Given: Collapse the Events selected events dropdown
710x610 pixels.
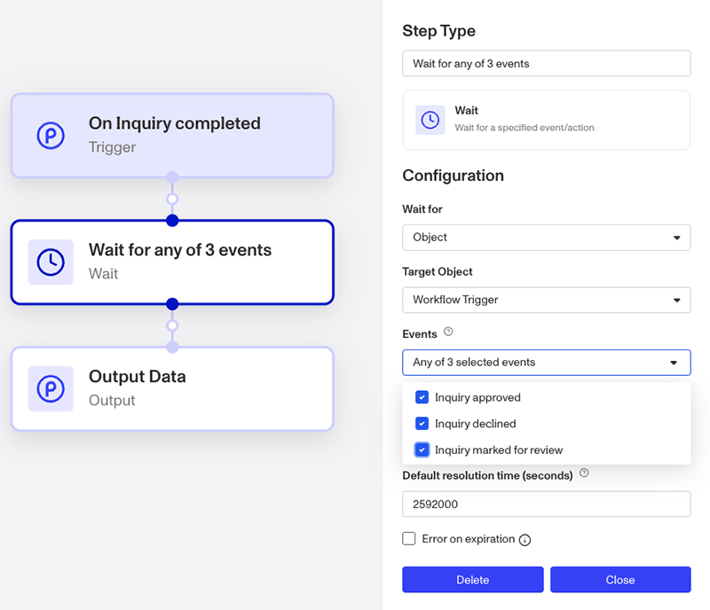Looking at the screenshot, I should coord(547,363).
